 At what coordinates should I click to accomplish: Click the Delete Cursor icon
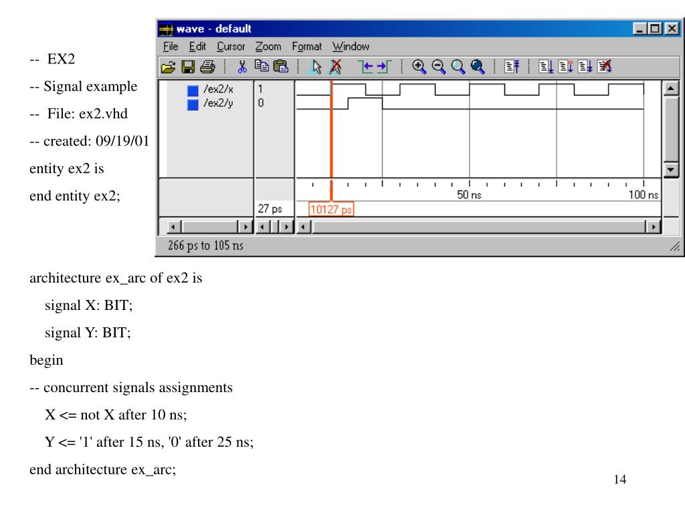coord(335,67)
